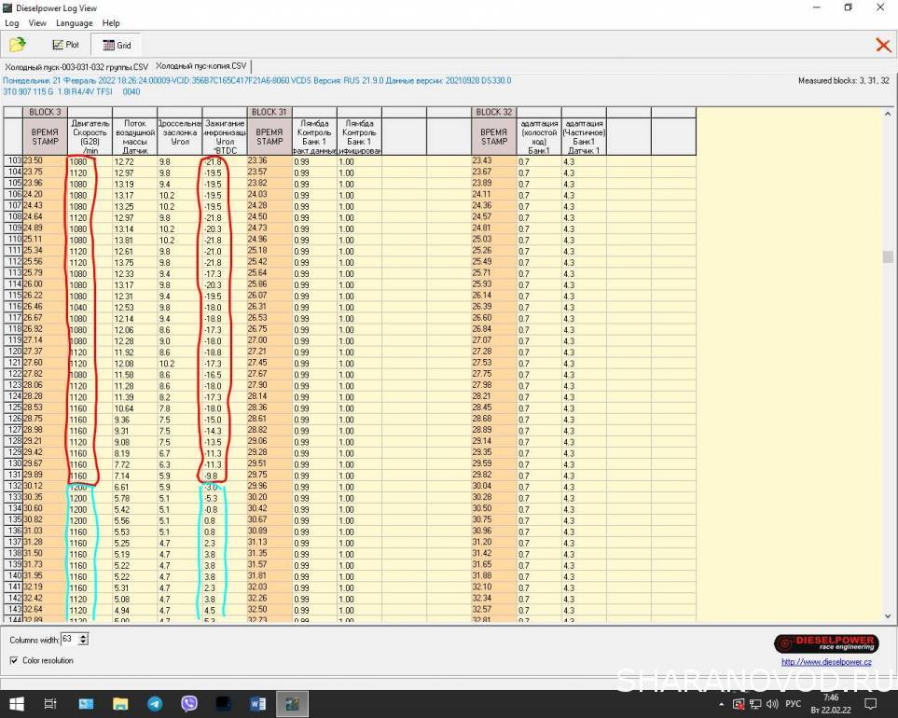Open the Language menu

(x=74, y=22)
